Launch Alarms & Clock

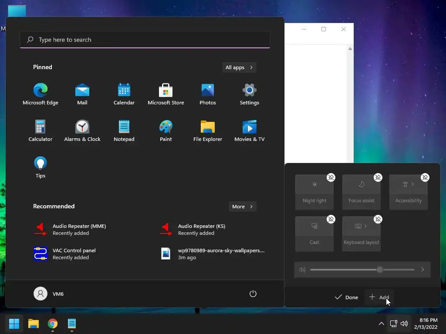tap(82, 130)
